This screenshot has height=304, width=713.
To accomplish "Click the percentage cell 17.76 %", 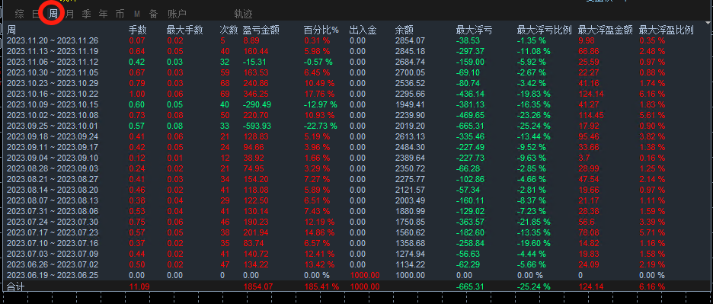I will (319, 94).
